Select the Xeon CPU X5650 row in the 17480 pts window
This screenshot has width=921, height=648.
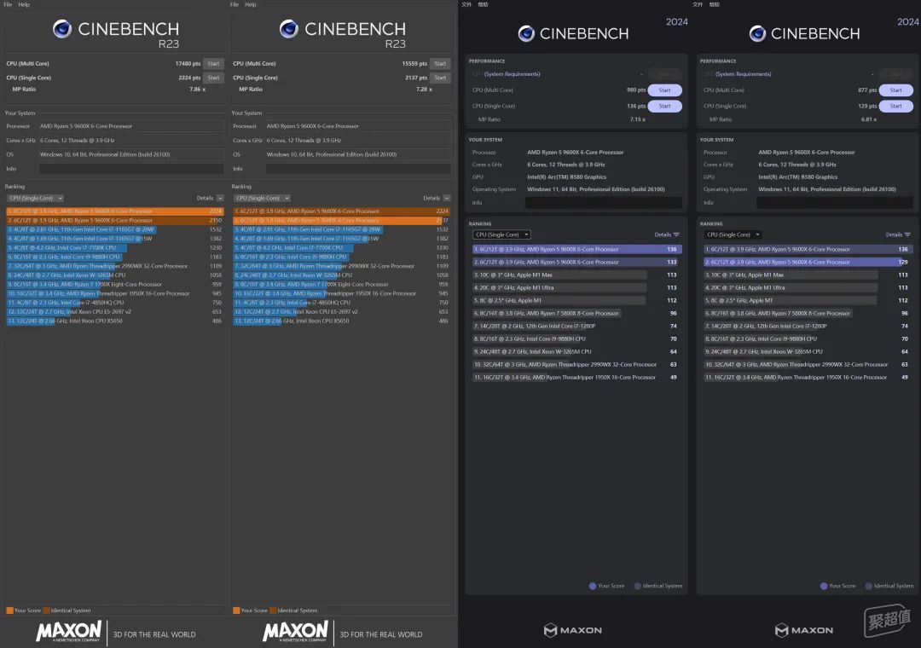[114, 321]
